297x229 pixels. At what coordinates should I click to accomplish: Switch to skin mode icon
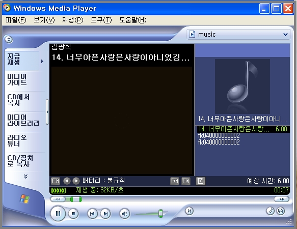tap(281, 211)
